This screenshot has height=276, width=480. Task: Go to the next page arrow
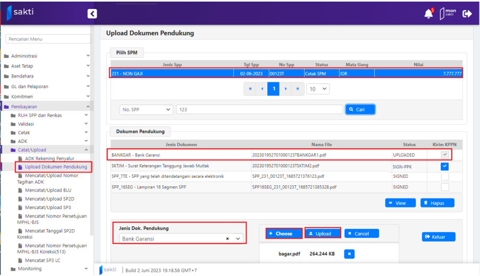tap(287, 89)
